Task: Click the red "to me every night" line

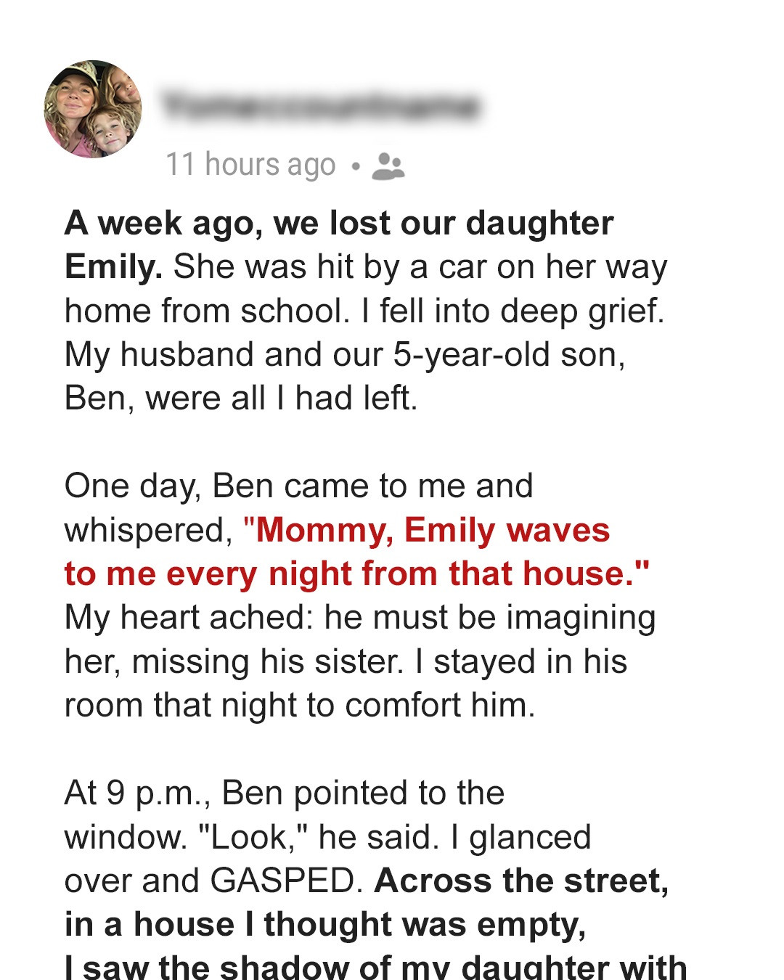Action: pyautogui.click(x=356, y=573)
